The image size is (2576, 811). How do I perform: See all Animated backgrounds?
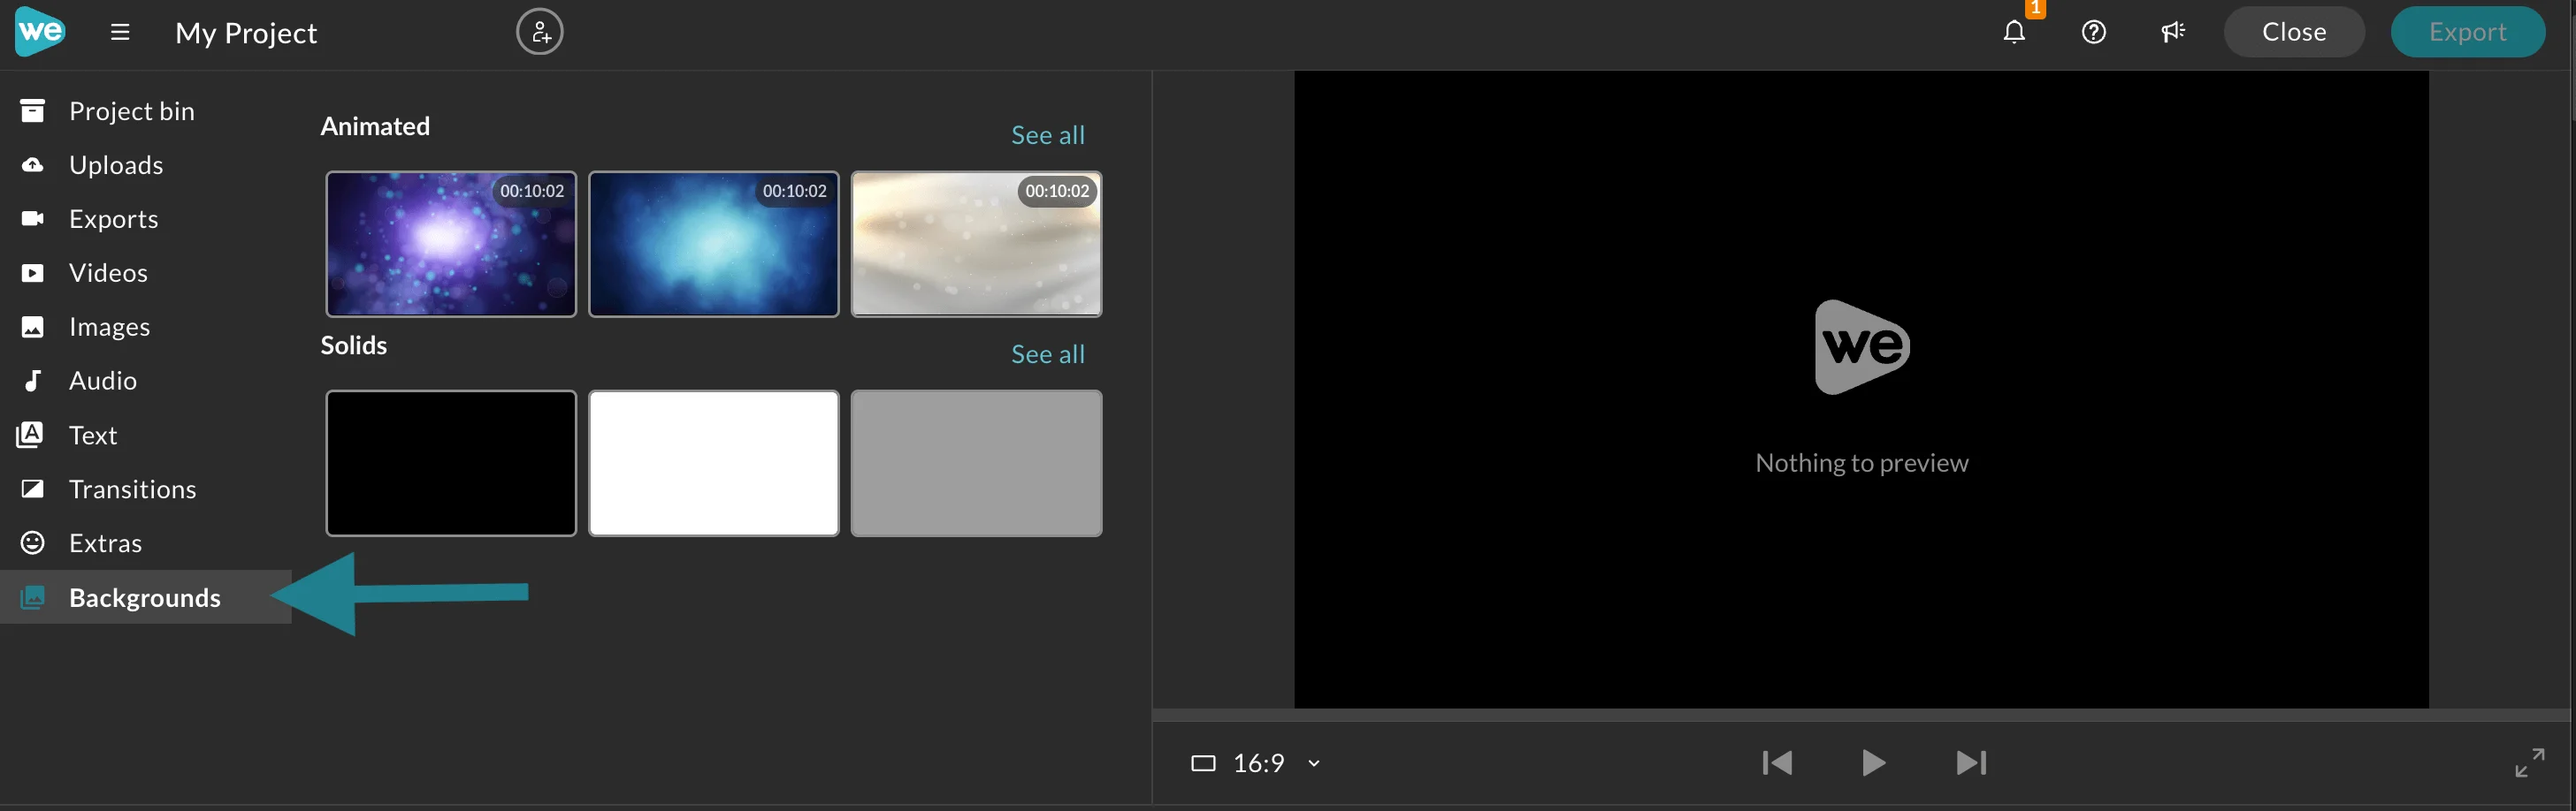pos(1047,135)
